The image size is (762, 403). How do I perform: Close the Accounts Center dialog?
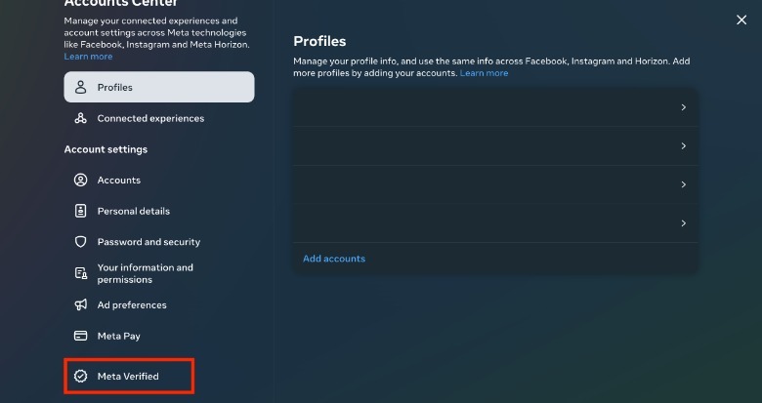741,20
